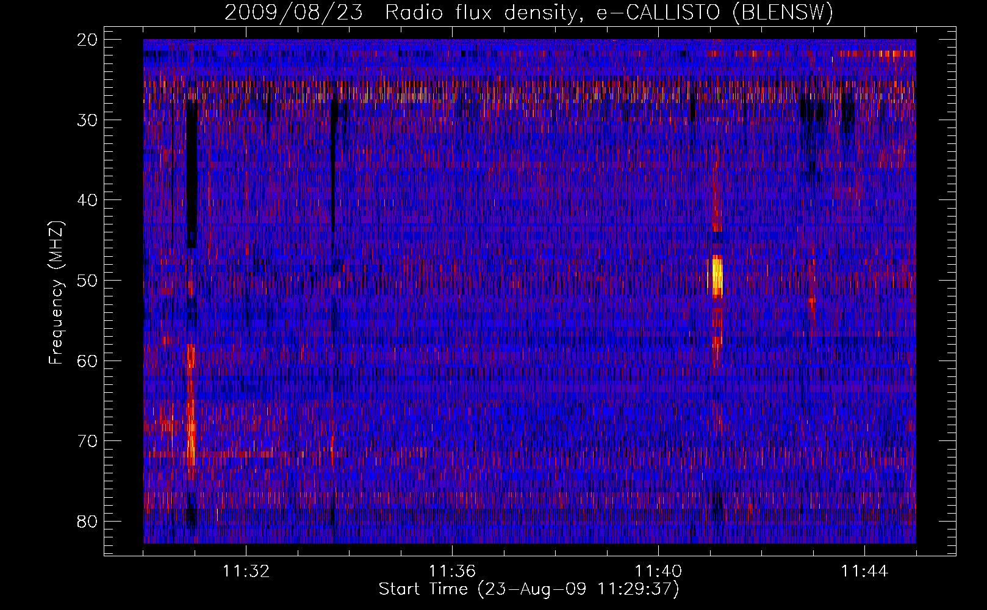The image size is (987, 610).
Task: Click the '11:32' time tick label
Action: pos(246,572)
